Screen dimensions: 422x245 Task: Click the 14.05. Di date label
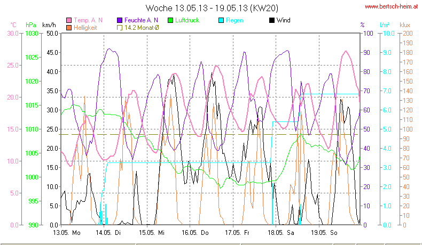click(108, 233)
